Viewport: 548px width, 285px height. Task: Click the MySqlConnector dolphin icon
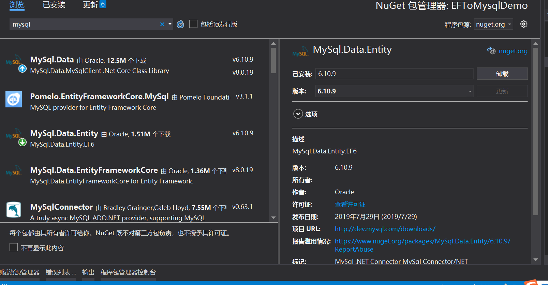pyautogui.click(x=14, y=210)
